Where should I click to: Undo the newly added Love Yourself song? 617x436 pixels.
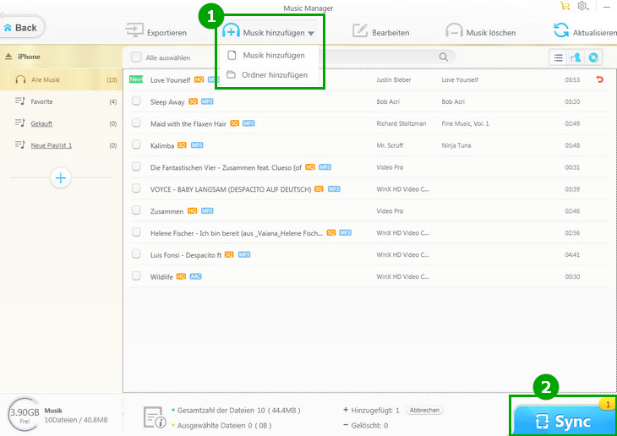click(600, 79)
